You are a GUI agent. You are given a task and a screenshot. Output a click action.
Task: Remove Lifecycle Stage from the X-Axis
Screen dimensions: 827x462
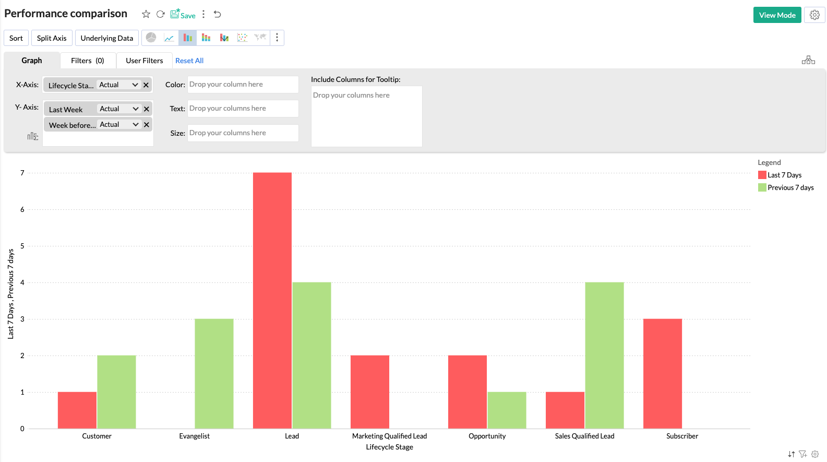(x=146, y=85)
